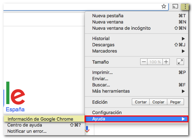
Task: Open Centro de ayuda
Action: (44, 125)
